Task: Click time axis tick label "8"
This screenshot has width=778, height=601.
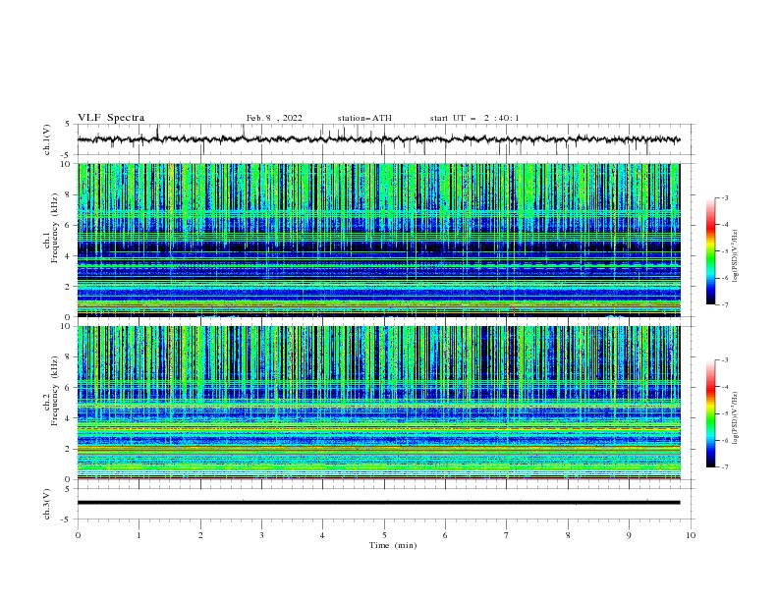Action: pyautogui.click(x=568, y=535)
